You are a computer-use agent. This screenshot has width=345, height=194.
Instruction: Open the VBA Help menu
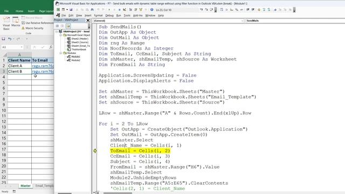161,16
